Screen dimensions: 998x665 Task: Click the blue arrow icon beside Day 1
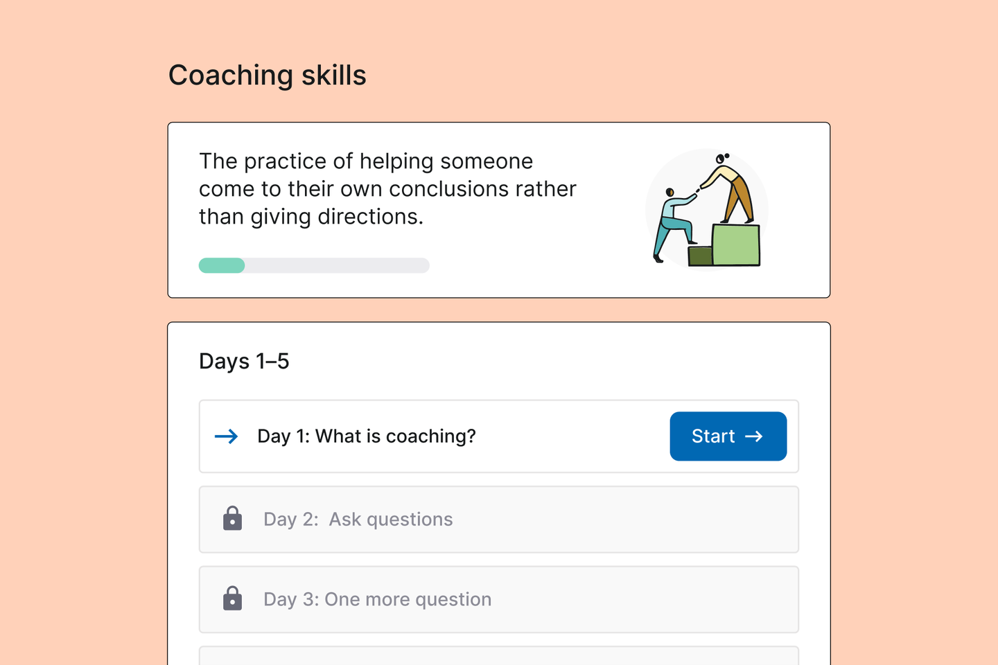(x=226, y=436)
